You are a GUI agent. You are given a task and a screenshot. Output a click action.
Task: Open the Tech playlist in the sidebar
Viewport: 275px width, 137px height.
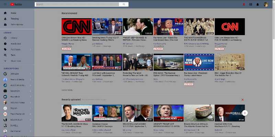pos(17,55)
